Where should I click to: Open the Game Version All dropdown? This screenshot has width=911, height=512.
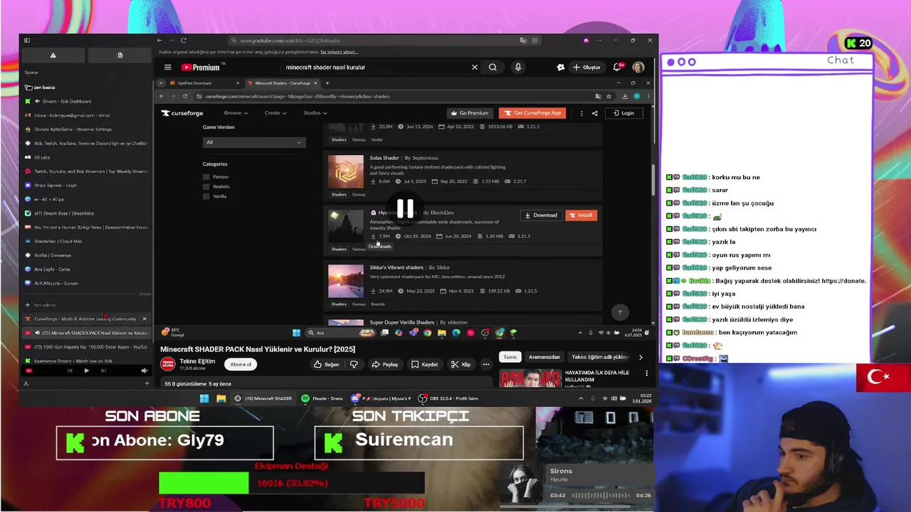pos(253,142)
